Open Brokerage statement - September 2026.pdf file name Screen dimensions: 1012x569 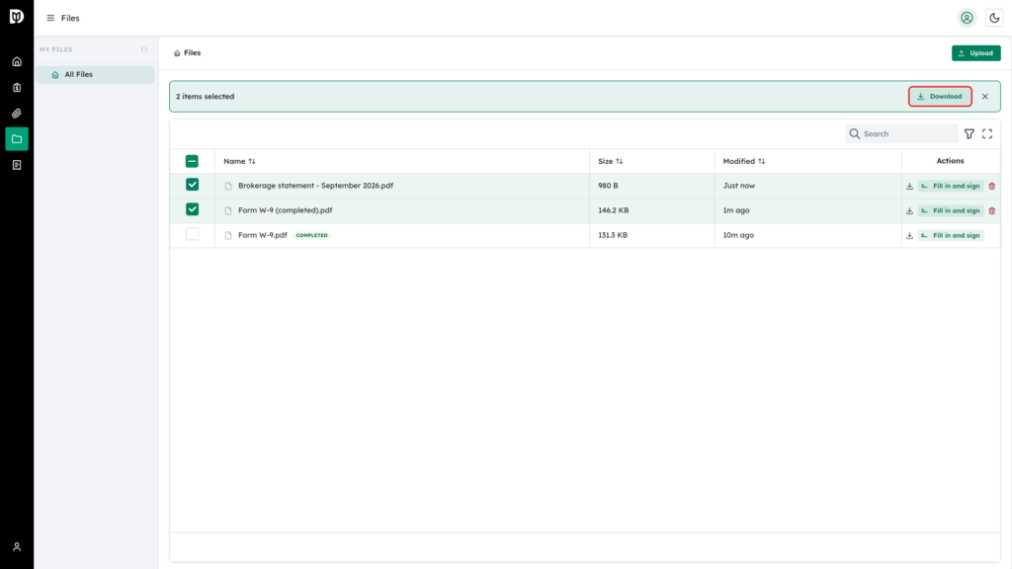coord(315,186)
